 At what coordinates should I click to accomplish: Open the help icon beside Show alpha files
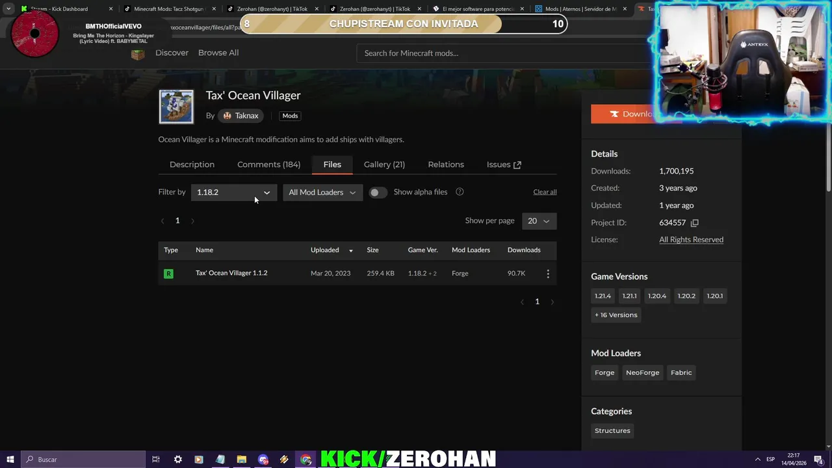click(x=460, y=192)
